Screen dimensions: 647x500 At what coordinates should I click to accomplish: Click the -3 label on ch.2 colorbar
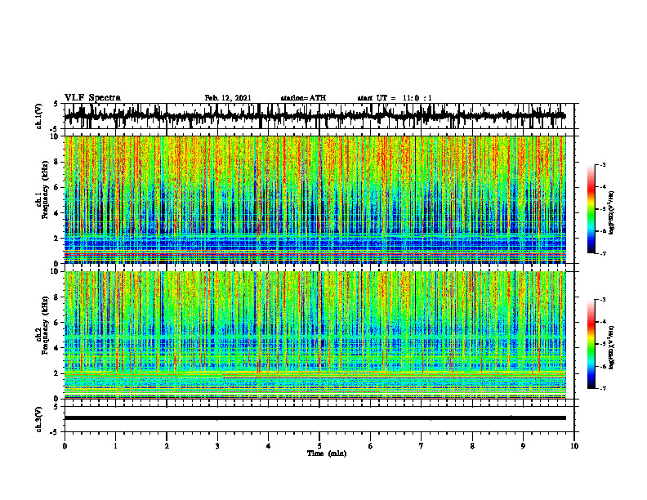tap(603, 300)
